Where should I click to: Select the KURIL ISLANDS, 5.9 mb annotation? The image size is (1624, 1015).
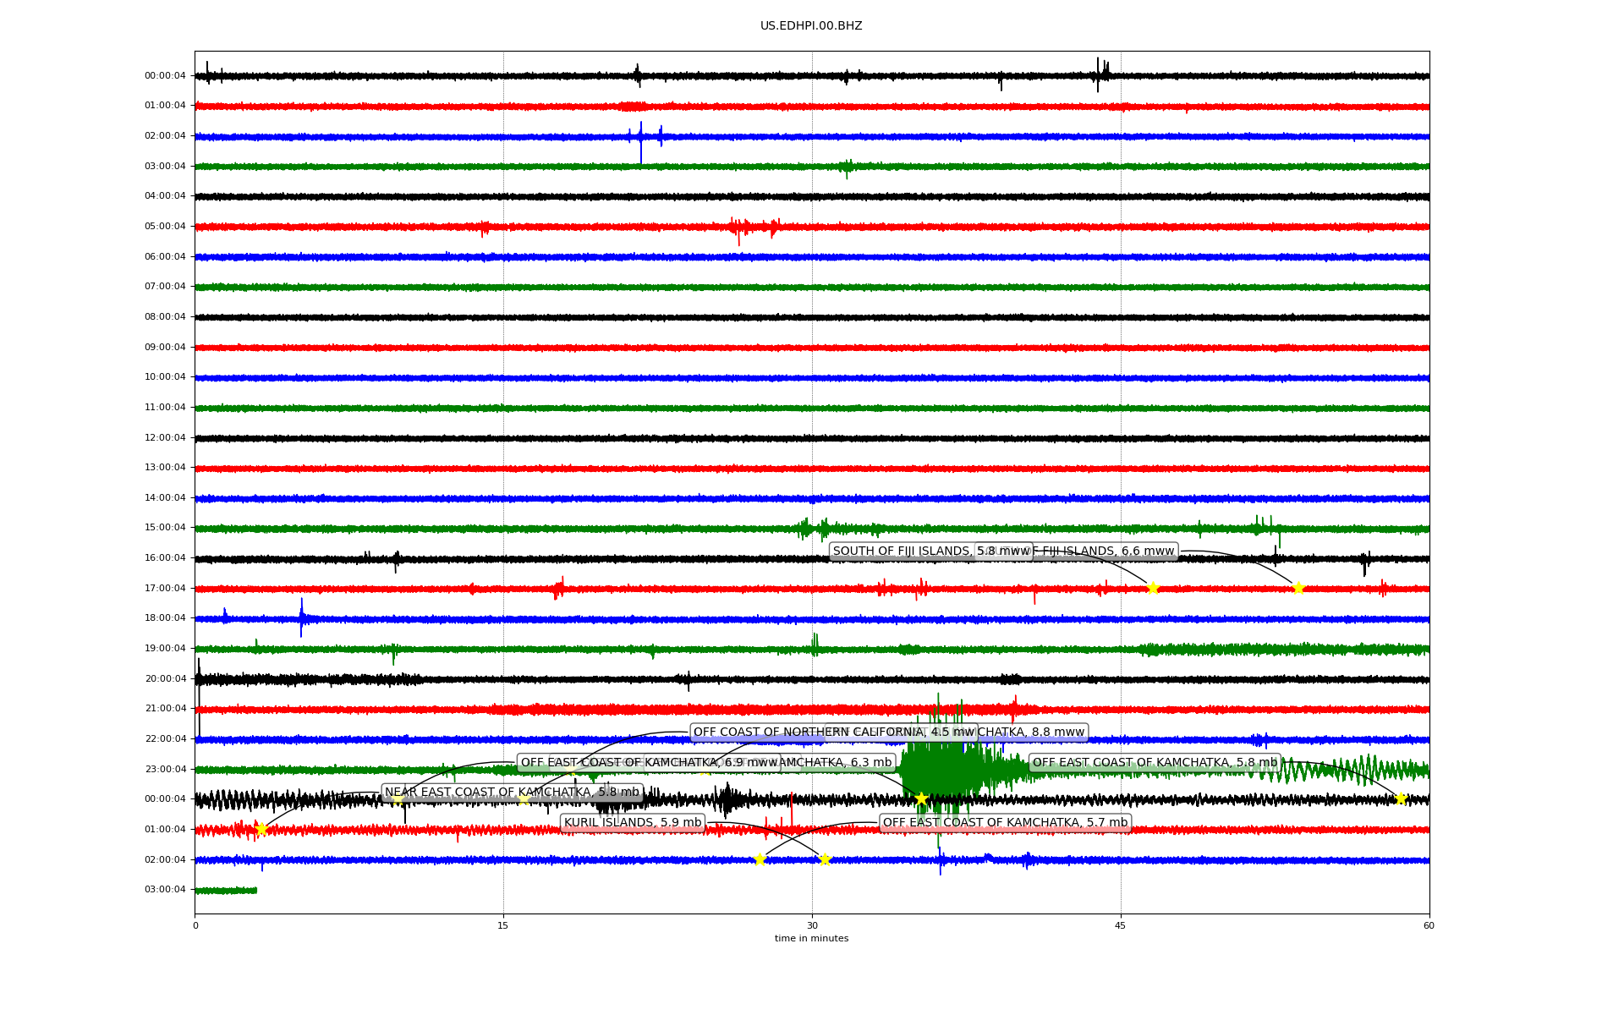tap(633, 823)
